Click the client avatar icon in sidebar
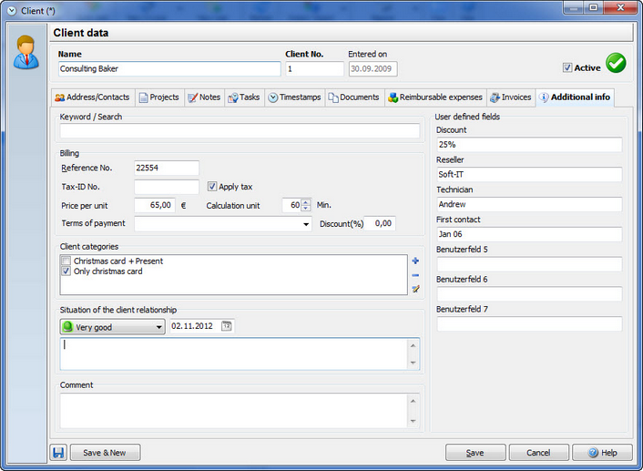Viewport: 643px width, 471px height. pyautogui.click(x=26, y=52)
